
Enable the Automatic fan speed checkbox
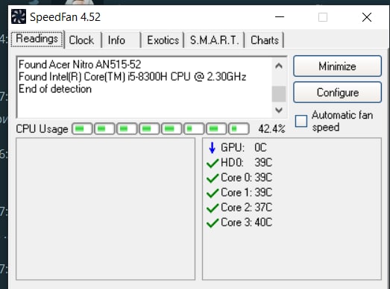click(301, 121)
